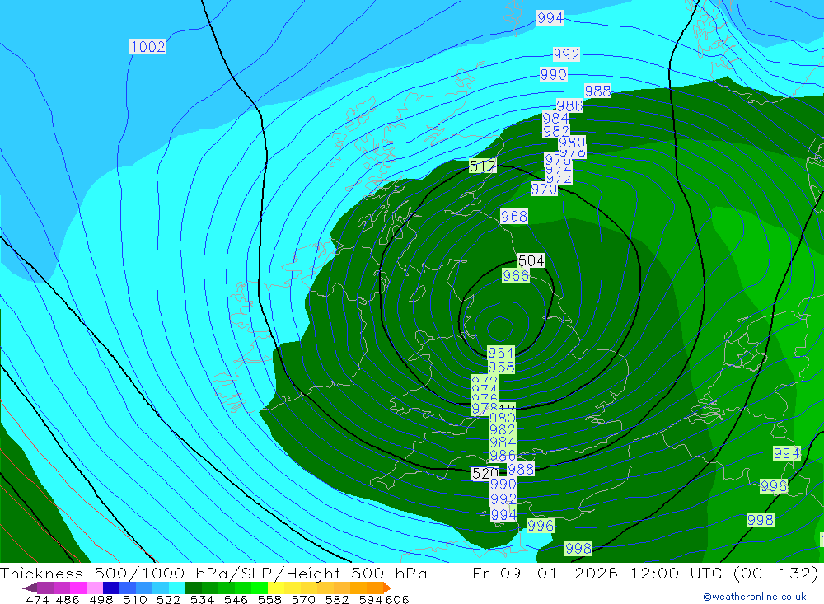
Task: Click the 594 legend value
Action: [371, 600]
